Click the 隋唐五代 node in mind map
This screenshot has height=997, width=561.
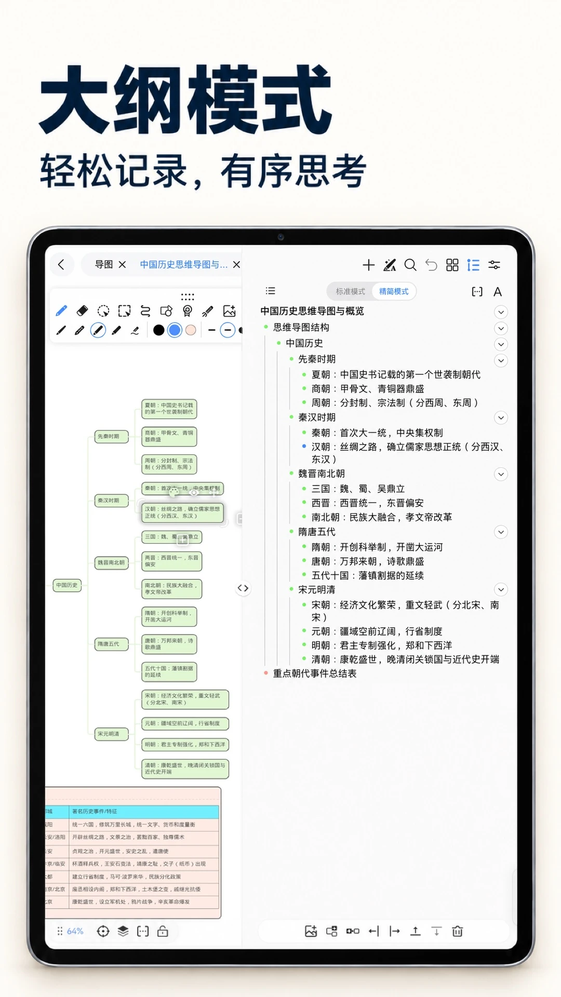(111, 644)
